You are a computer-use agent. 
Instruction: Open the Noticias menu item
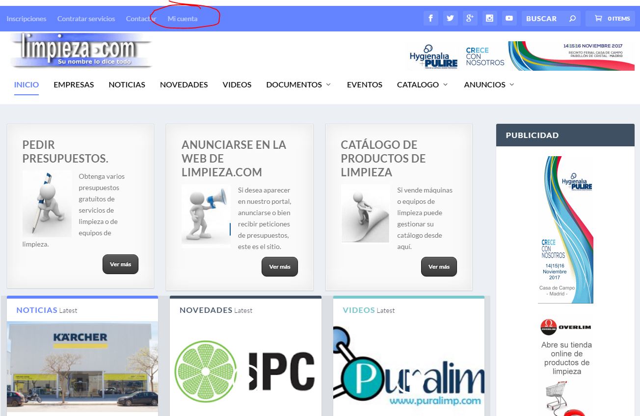pos(127,84)
